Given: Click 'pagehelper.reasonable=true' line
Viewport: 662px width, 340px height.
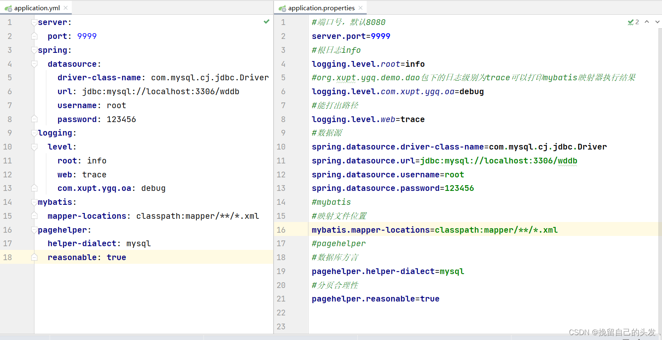Looking at the screenshot, I should [376, 299].
